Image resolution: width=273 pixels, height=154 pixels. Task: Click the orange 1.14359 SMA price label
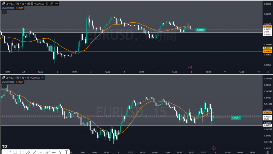pyautogui.click(x=267, y=26)
